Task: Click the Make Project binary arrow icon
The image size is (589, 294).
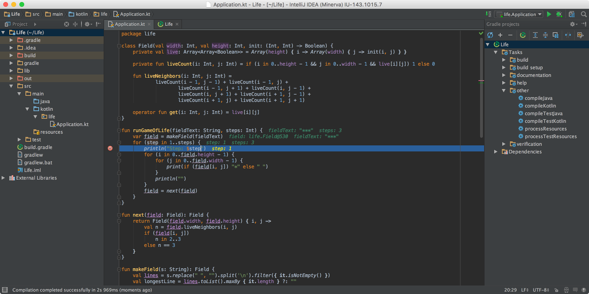Action: (x=488, y=14)
